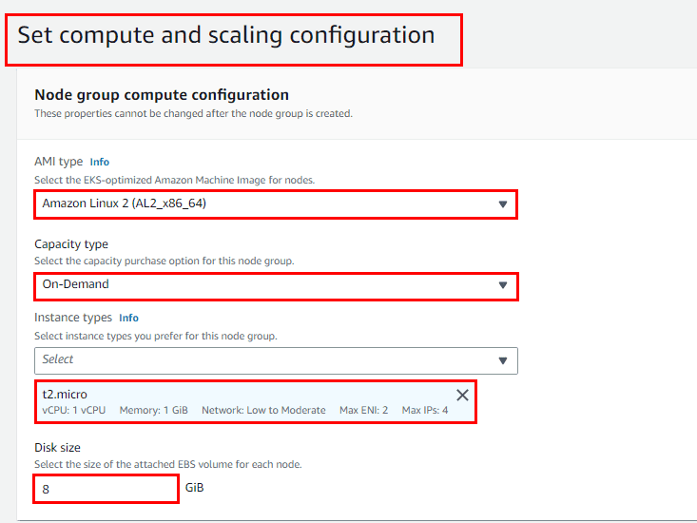Focus the Disk size input field

coord(106,489)
